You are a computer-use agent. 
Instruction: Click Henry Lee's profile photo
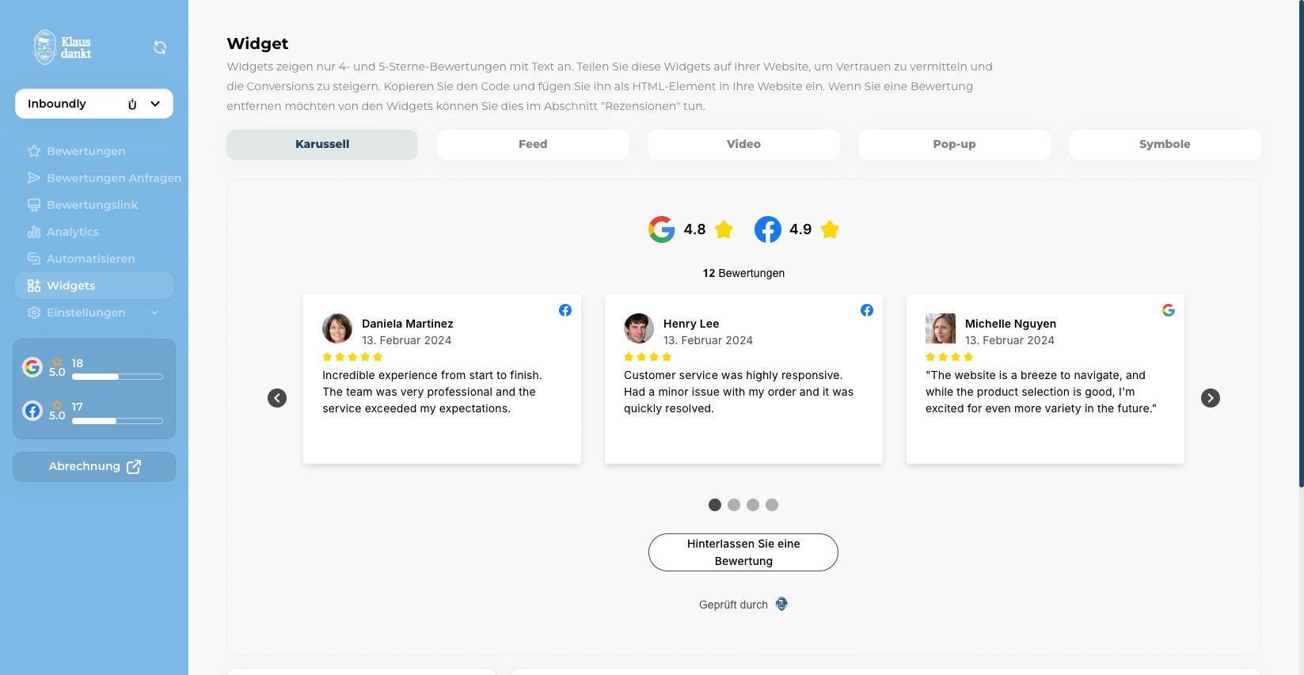(x=639, y=328)
